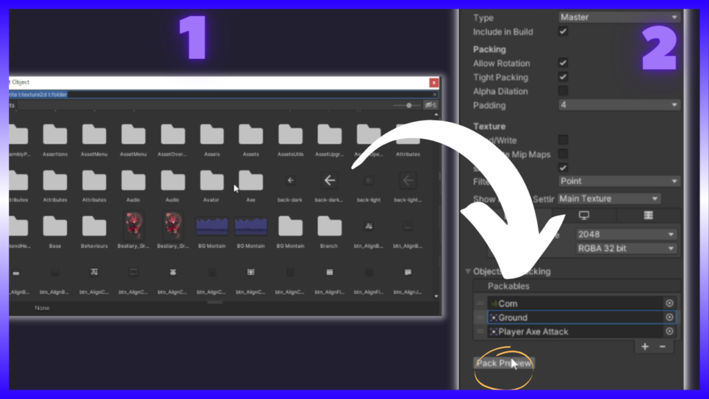Open object picker circle for Corn
The height and width of the screenshot is (399, 709).
click(x=670, y=303)
